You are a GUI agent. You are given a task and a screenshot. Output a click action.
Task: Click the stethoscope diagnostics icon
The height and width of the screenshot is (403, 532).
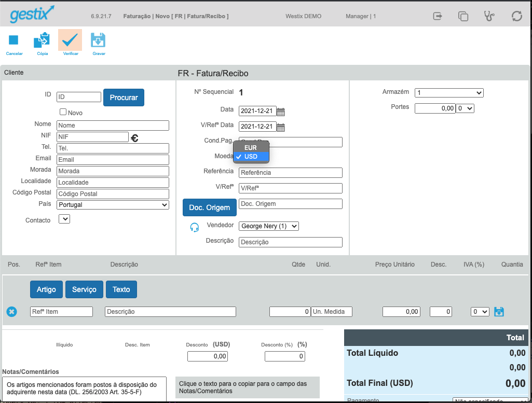point(489,16)
